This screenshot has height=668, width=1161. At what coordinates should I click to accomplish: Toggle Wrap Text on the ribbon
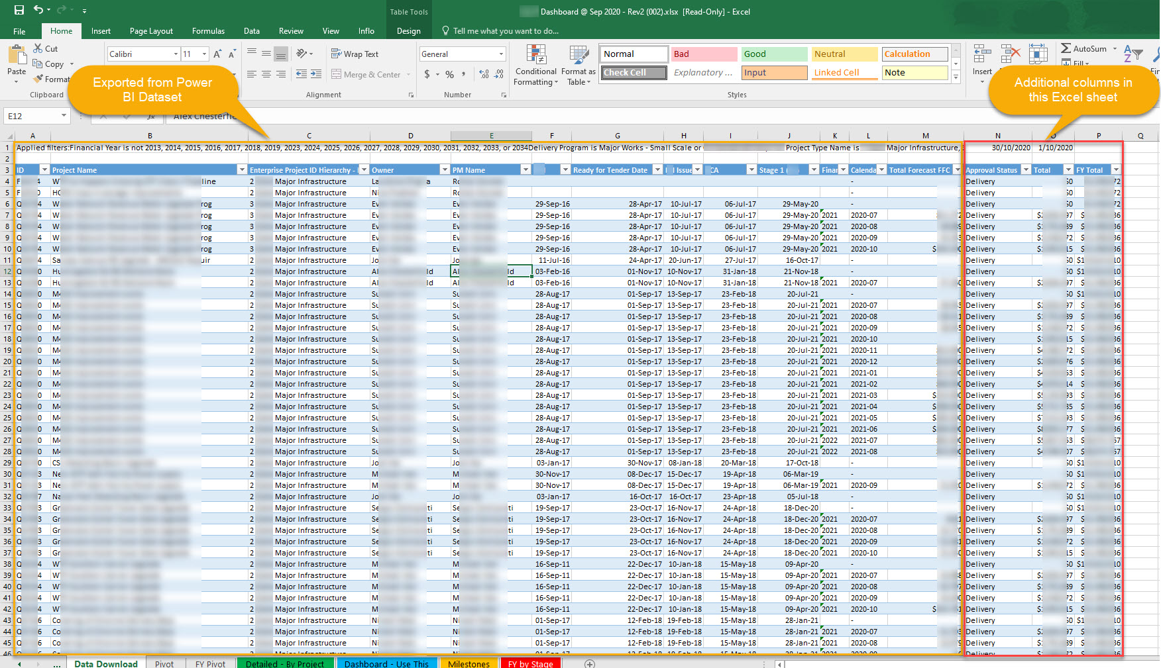(x=355, y=54)
